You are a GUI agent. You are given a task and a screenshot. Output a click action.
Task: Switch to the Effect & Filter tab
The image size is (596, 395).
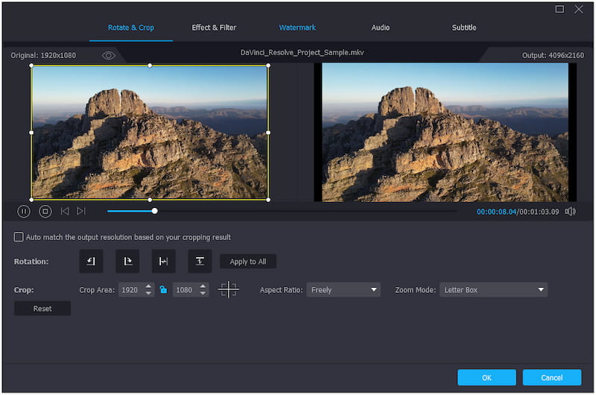pos(214,28)
